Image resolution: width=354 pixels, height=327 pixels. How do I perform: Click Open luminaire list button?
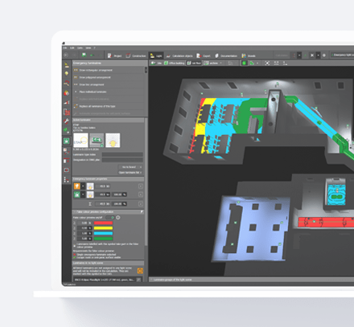point(130,173)
